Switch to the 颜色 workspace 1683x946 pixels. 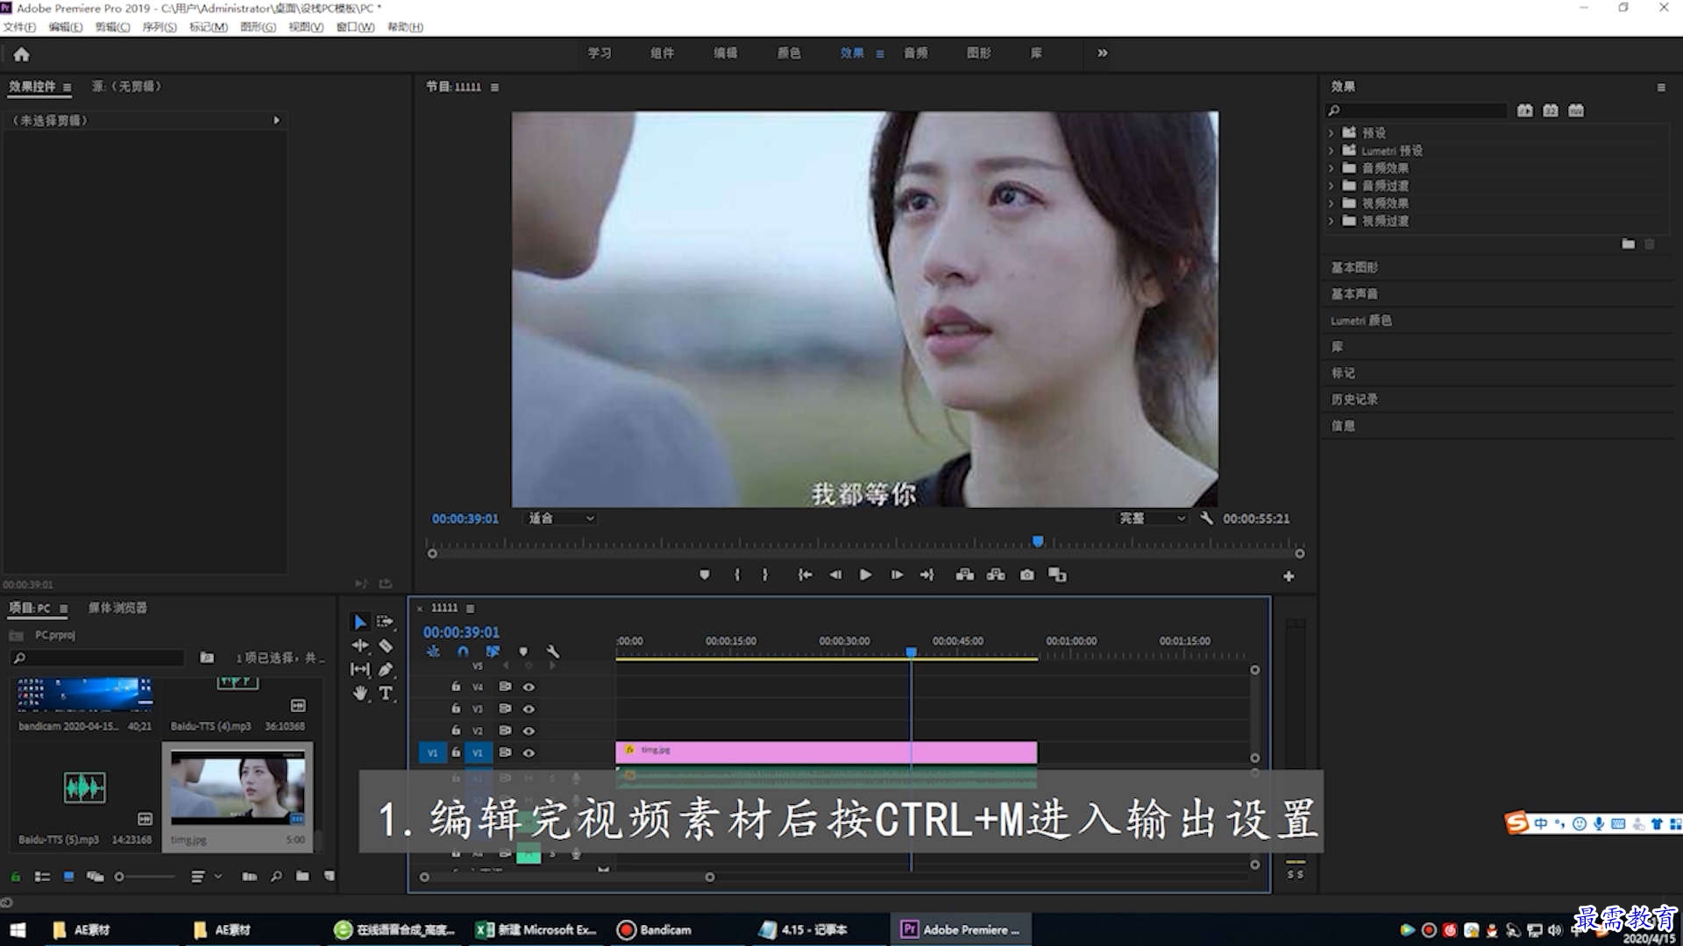tap(789, 53)
